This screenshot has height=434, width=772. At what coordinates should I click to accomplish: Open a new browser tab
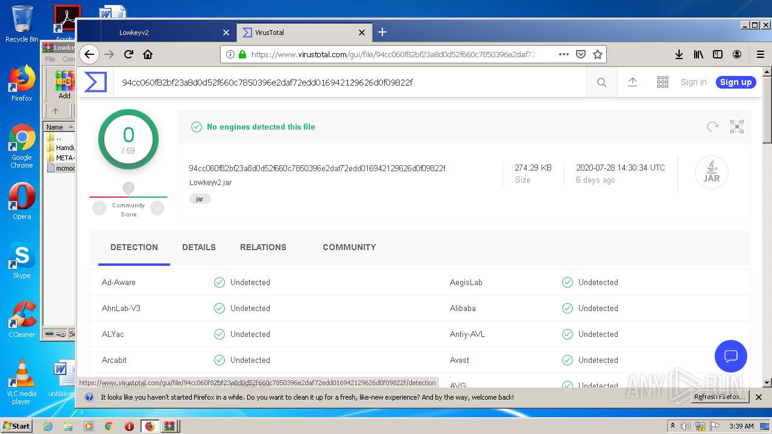point(382,32)
